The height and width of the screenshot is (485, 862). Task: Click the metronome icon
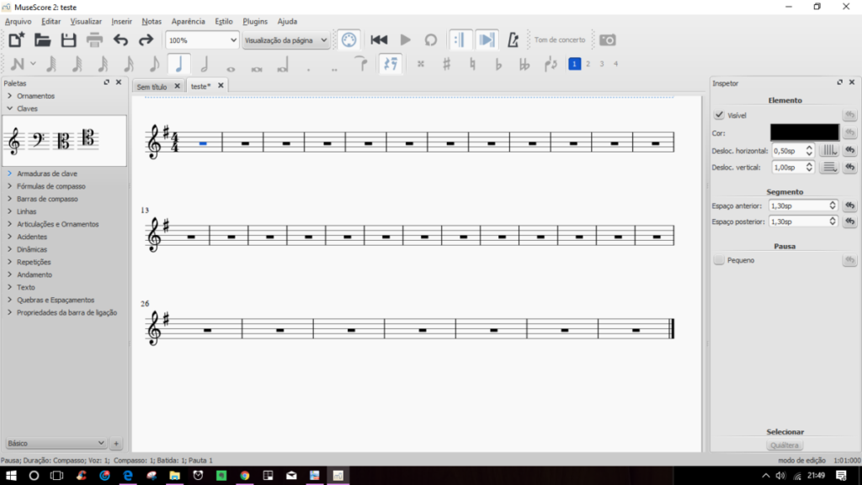pyautogui.click(x=513, y=40)
